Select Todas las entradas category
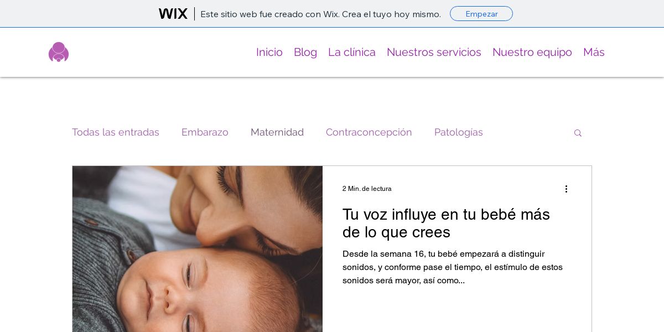 pos(116,132)
